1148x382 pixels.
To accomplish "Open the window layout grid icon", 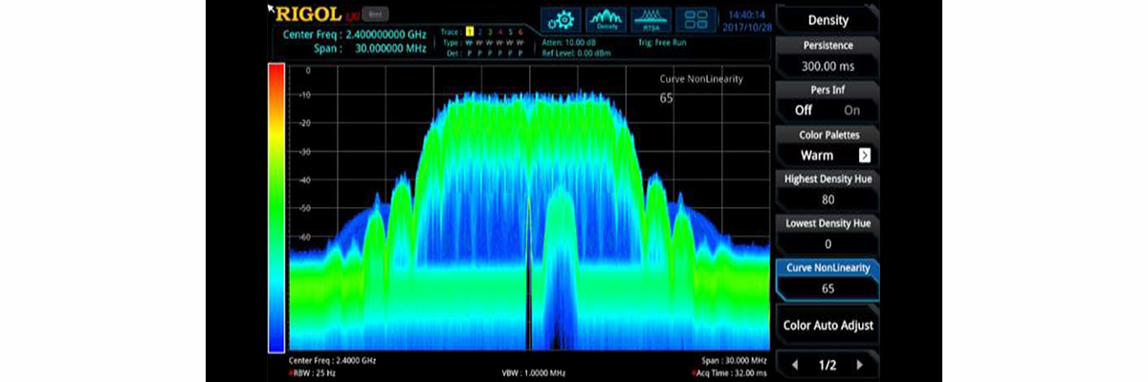I will 695,19.
